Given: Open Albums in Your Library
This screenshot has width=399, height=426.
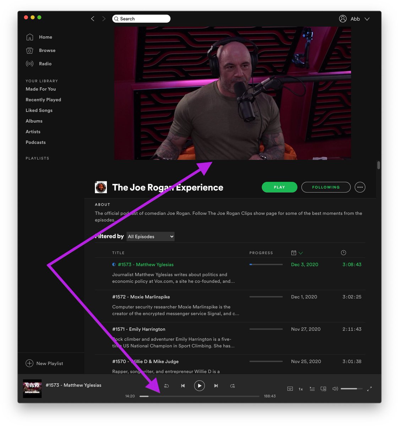Looking at the screenshot, I should coord(34,121).
